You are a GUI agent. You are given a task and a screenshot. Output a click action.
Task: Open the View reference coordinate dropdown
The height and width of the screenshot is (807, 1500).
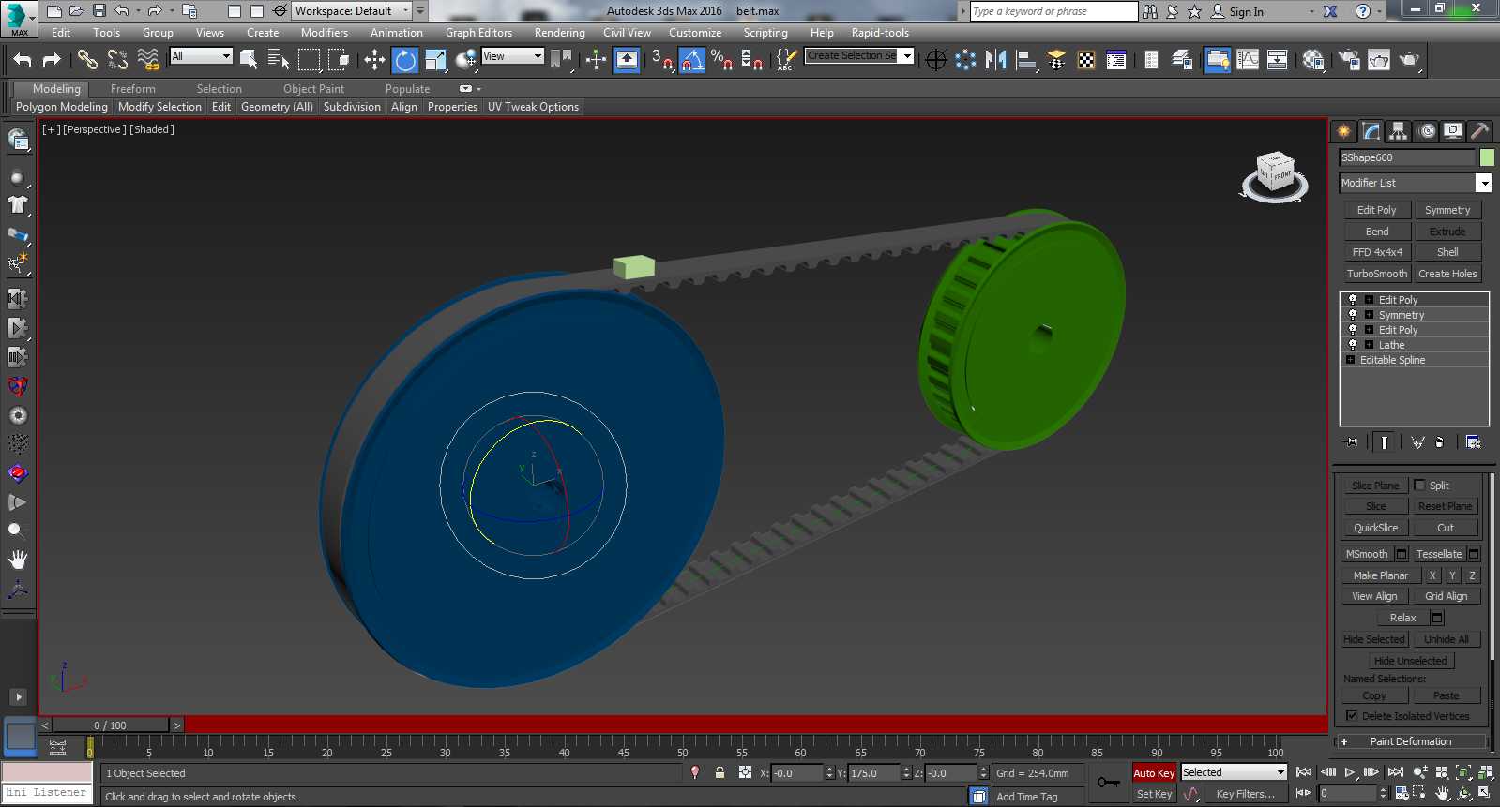coord(512,56)
